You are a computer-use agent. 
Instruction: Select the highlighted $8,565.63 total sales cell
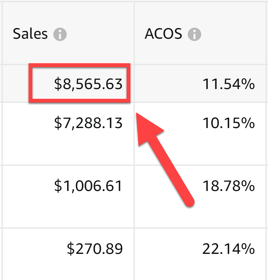(x=88, y=84)
